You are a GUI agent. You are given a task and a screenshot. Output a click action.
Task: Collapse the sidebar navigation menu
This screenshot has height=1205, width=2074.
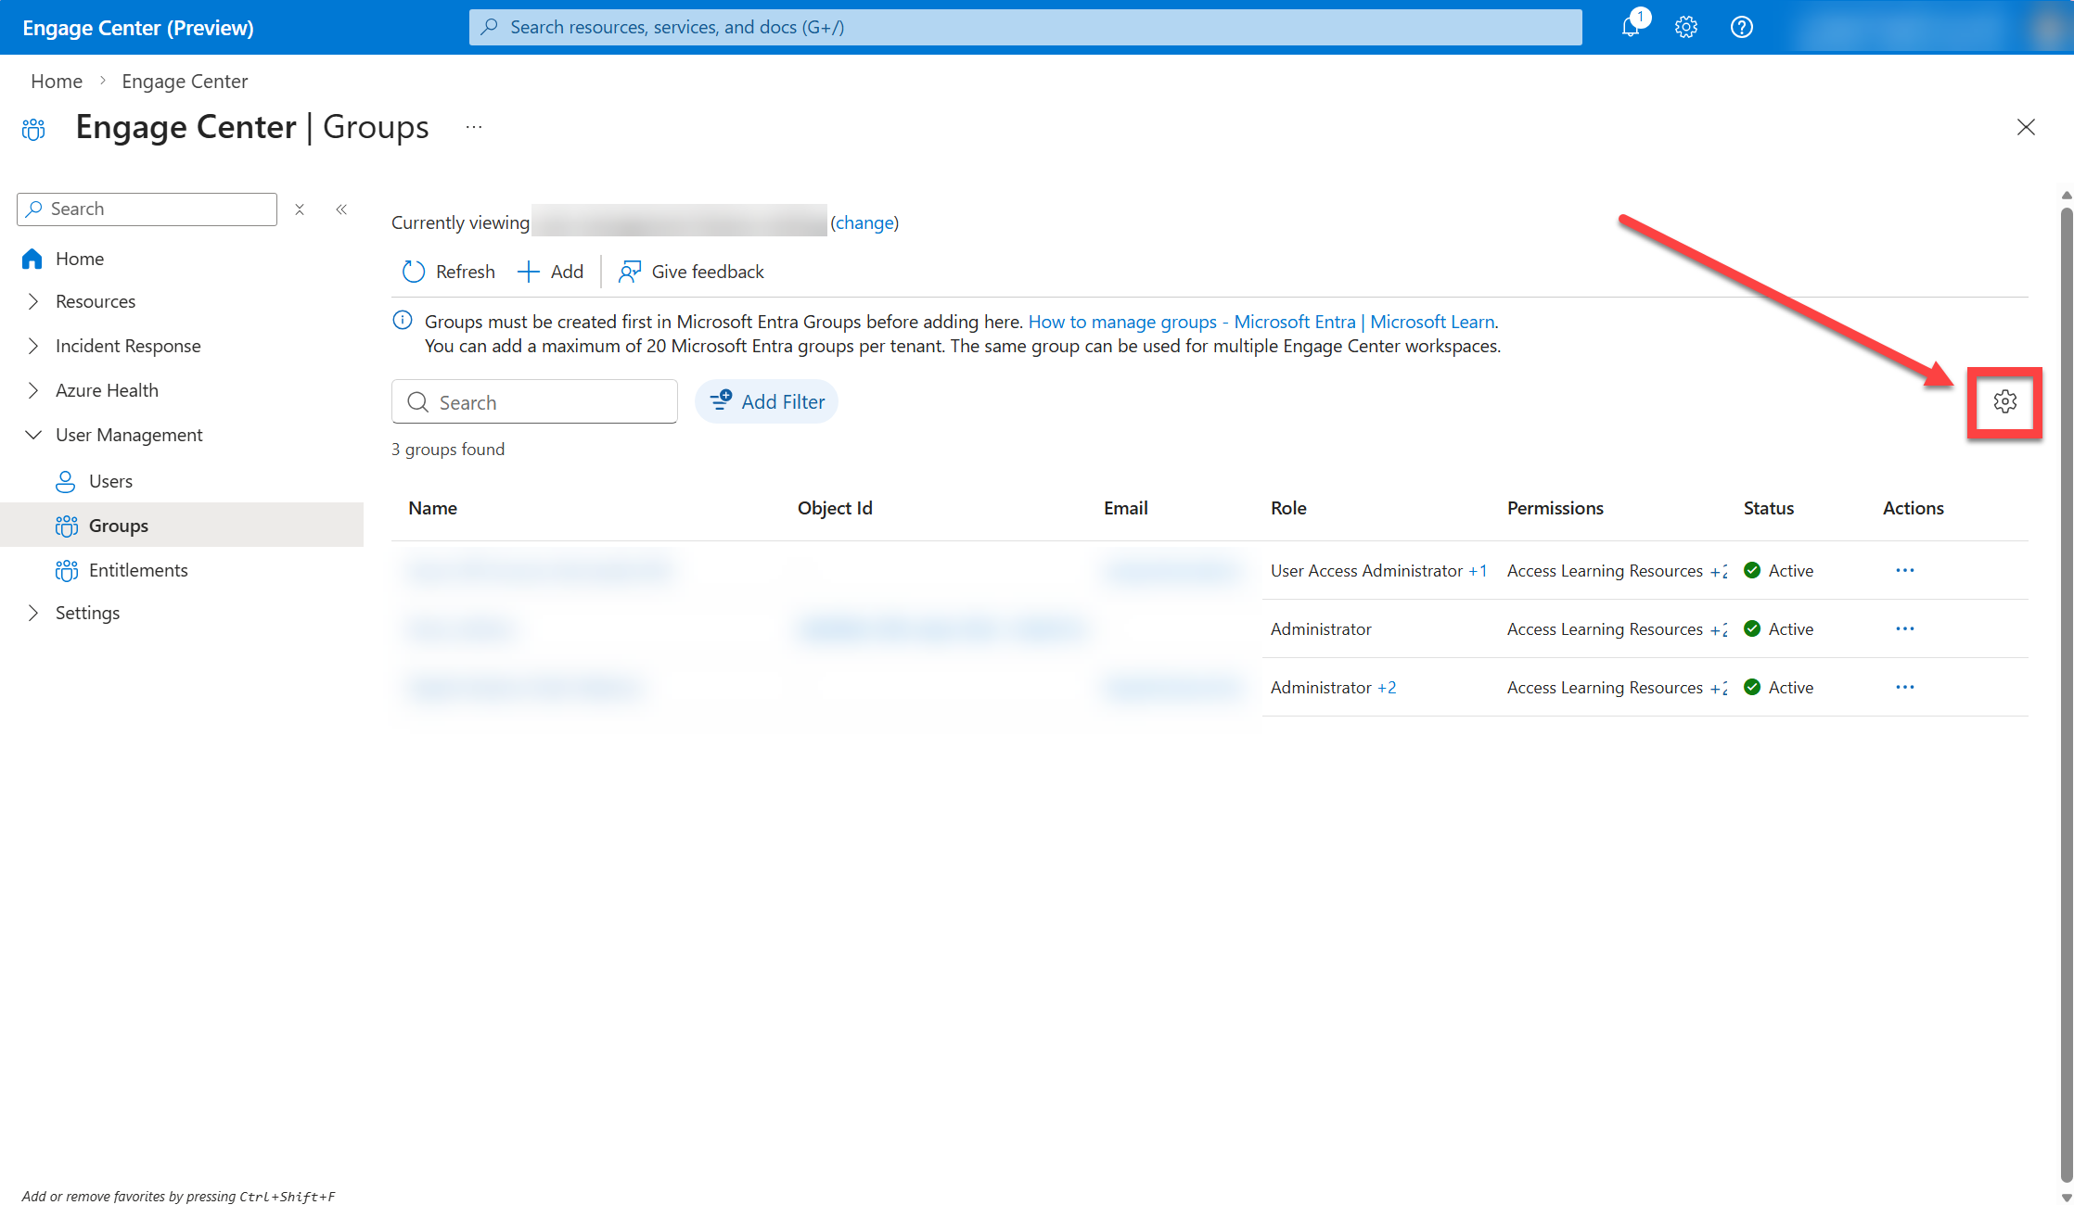click(x=341, y=209)
